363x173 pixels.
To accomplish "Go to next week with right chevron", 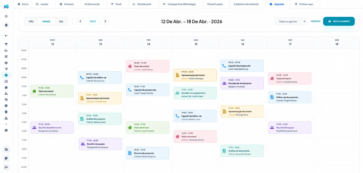I will tap(105, 21).
